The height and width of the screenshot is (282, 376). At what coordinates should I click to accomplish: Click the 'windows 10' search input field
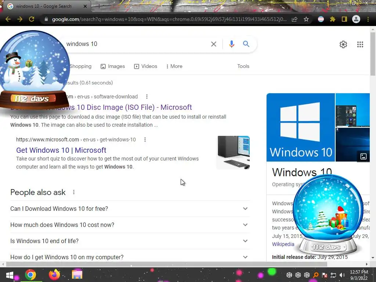(x=137, y=44)
